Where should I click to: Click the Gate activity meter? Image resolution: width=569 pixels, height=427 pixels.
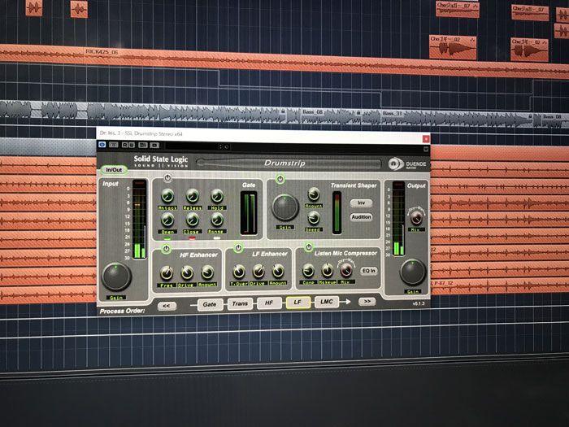(x=249, y=213)
